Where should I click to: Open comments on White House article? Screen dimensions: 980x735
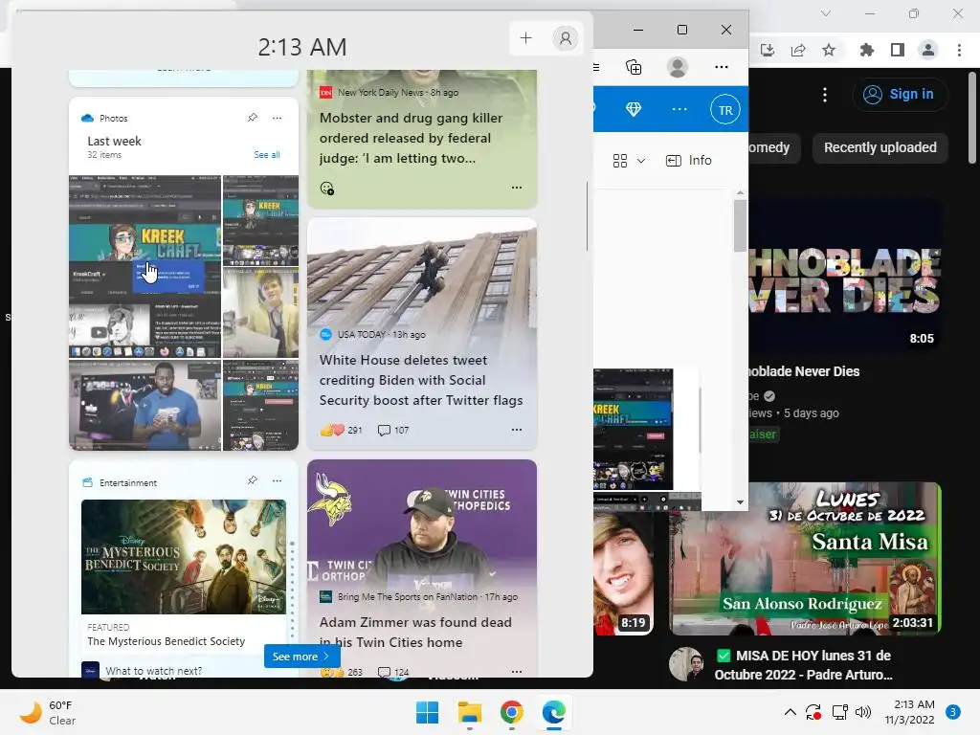(393, 430)
